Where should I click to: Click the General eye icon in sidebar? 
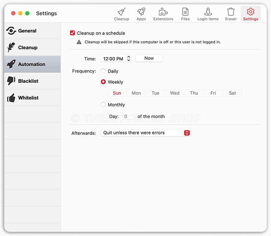tap(11, 31)
